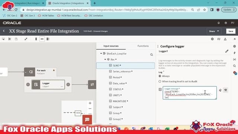The height and width of the screenshot is (134, 238).
Task: Open errors icon in right sidebar
Action: click(235, 73)
